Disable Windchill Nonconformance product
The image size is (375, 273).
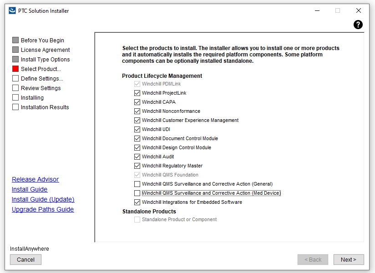[137, 111]
